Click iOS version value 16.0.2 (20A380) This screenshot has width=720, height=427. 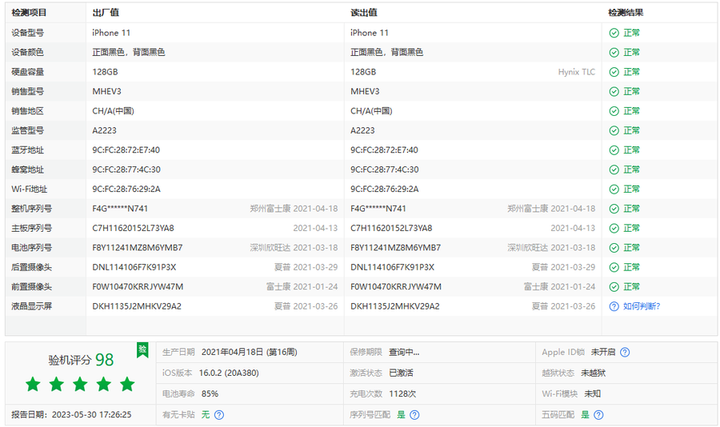click(229, 373)
